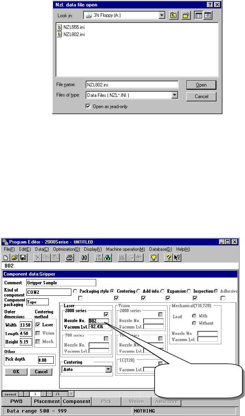The image size is (245, 416).
Task: Click the yellow question mark Help icon
Action: tap(168, 258)
